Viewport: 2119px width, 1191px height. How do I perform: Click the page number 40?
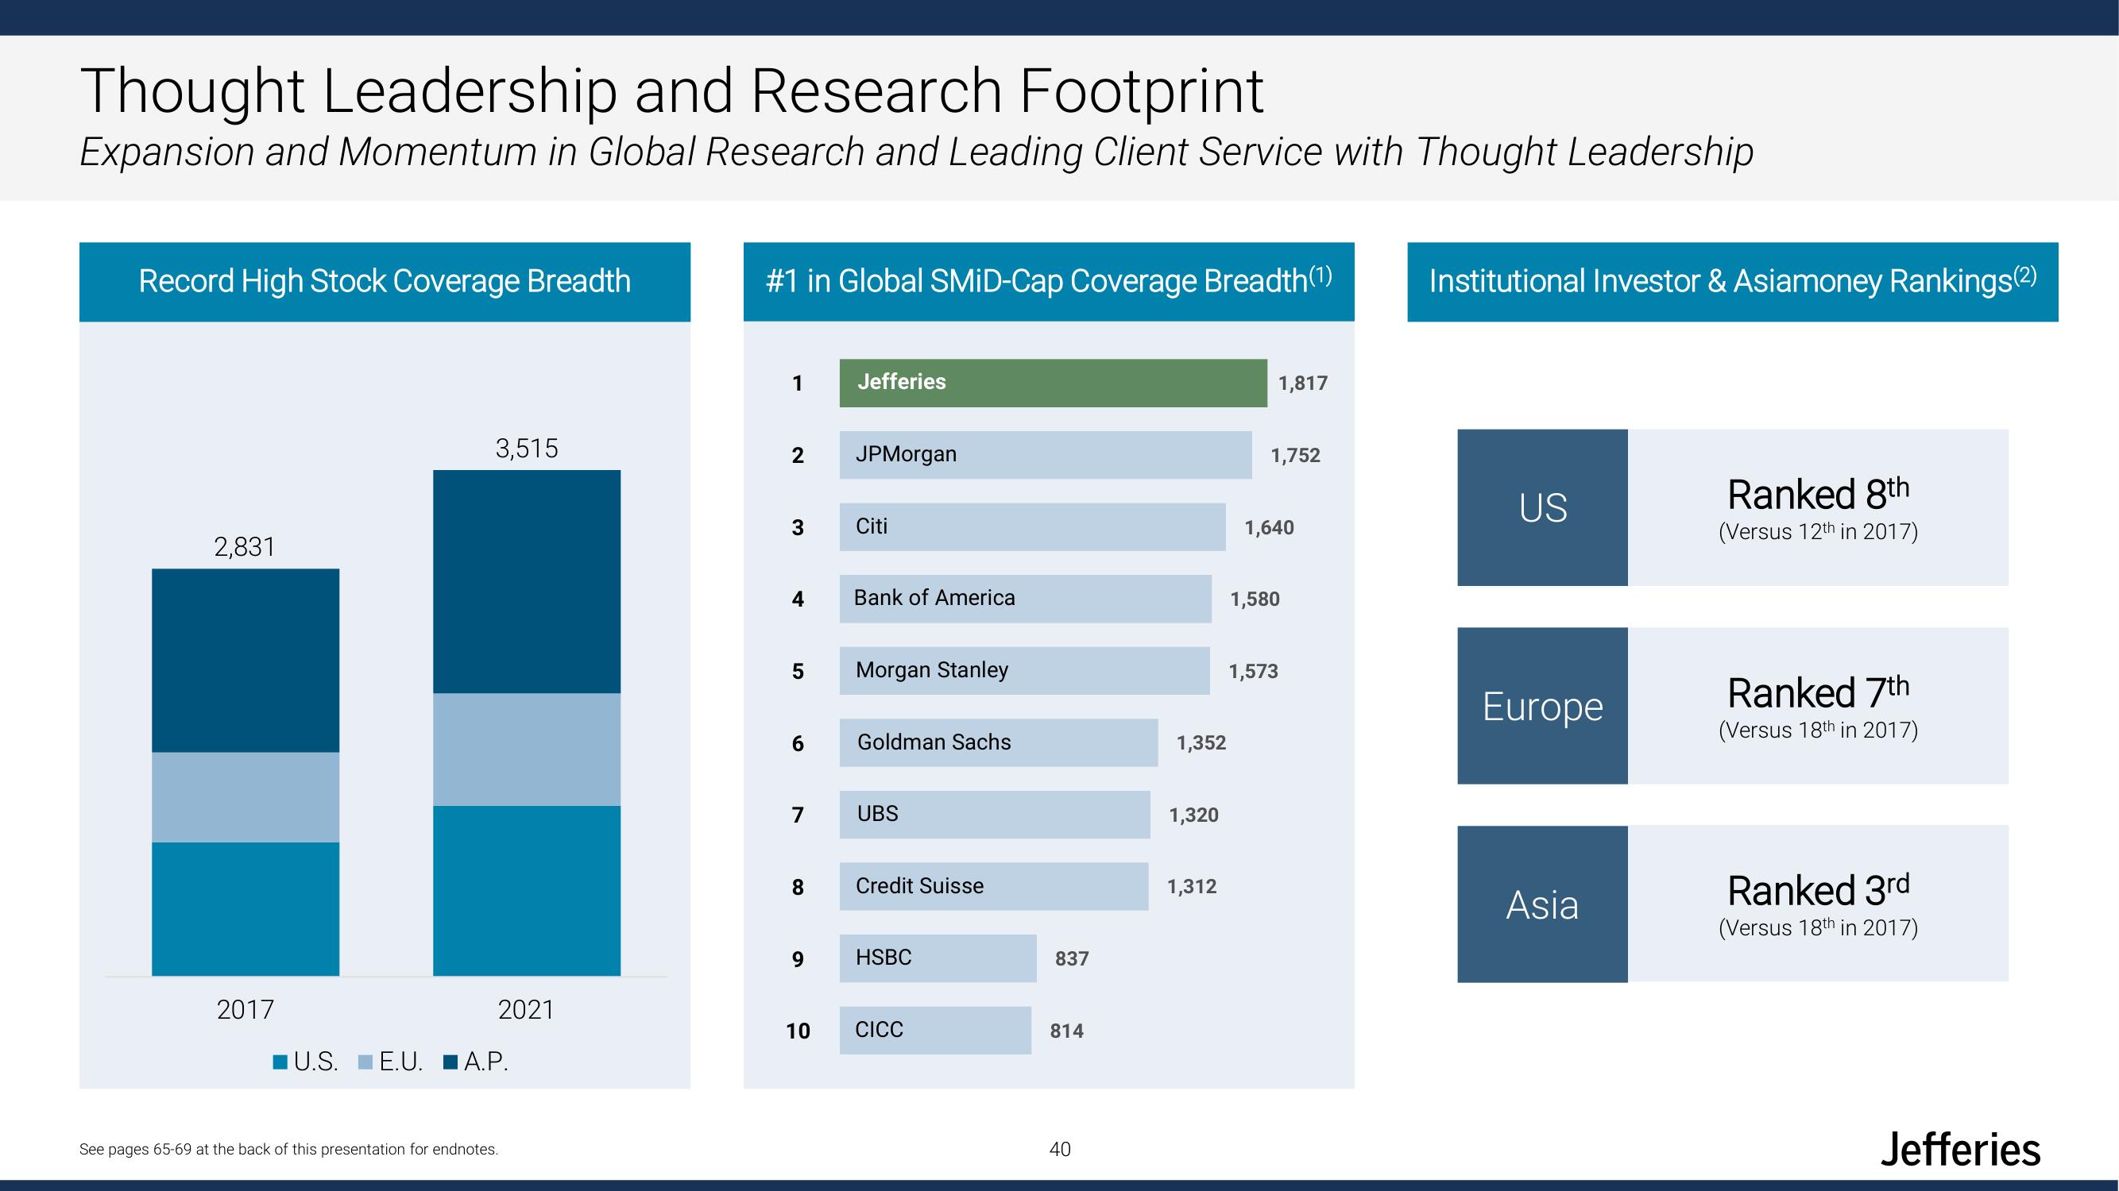[x=1060, y=1149]
